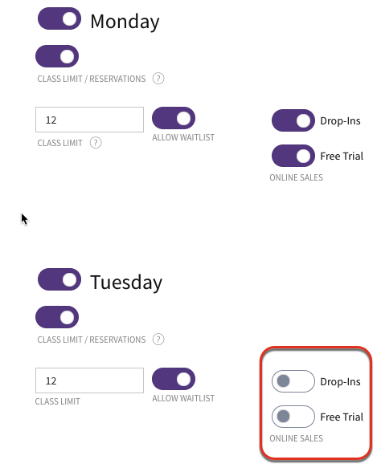Turn off Tuesday's Class Limit / Reservations switch
This screenshot has height=476, width=377.
(x=57, y=317)
